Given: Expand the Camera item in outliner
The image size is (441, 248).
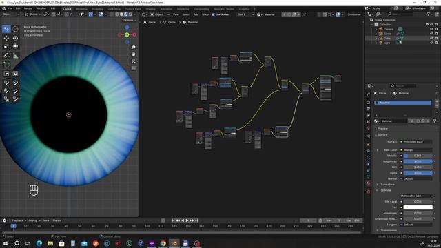Looking at the screenshot, I should click(376, 29).
